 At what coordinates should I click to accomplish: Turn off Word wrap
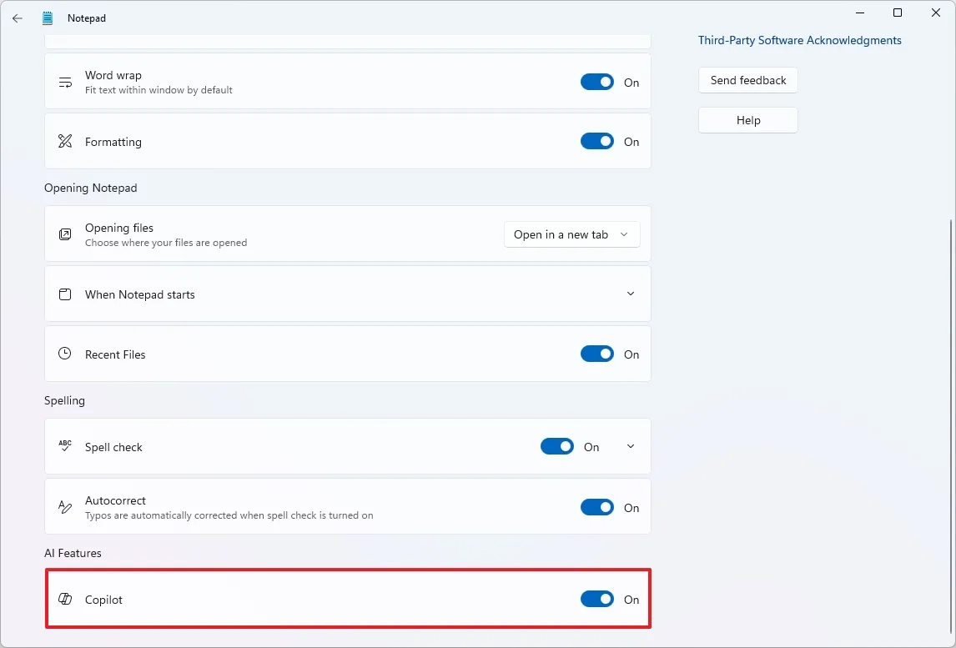pyautogui.click(x=597, y=82)
